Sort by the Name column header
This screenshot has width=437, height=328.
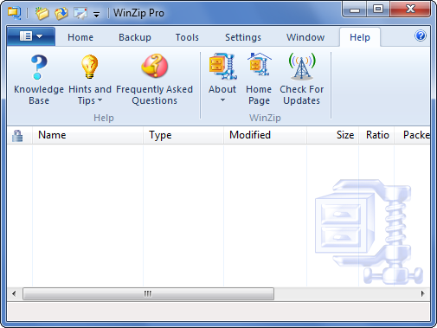point(87,135)
